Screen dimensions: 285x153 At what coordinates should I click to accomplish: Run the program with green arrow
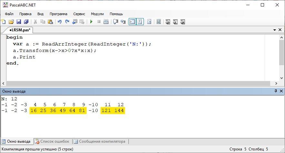(x=91, y=22)
